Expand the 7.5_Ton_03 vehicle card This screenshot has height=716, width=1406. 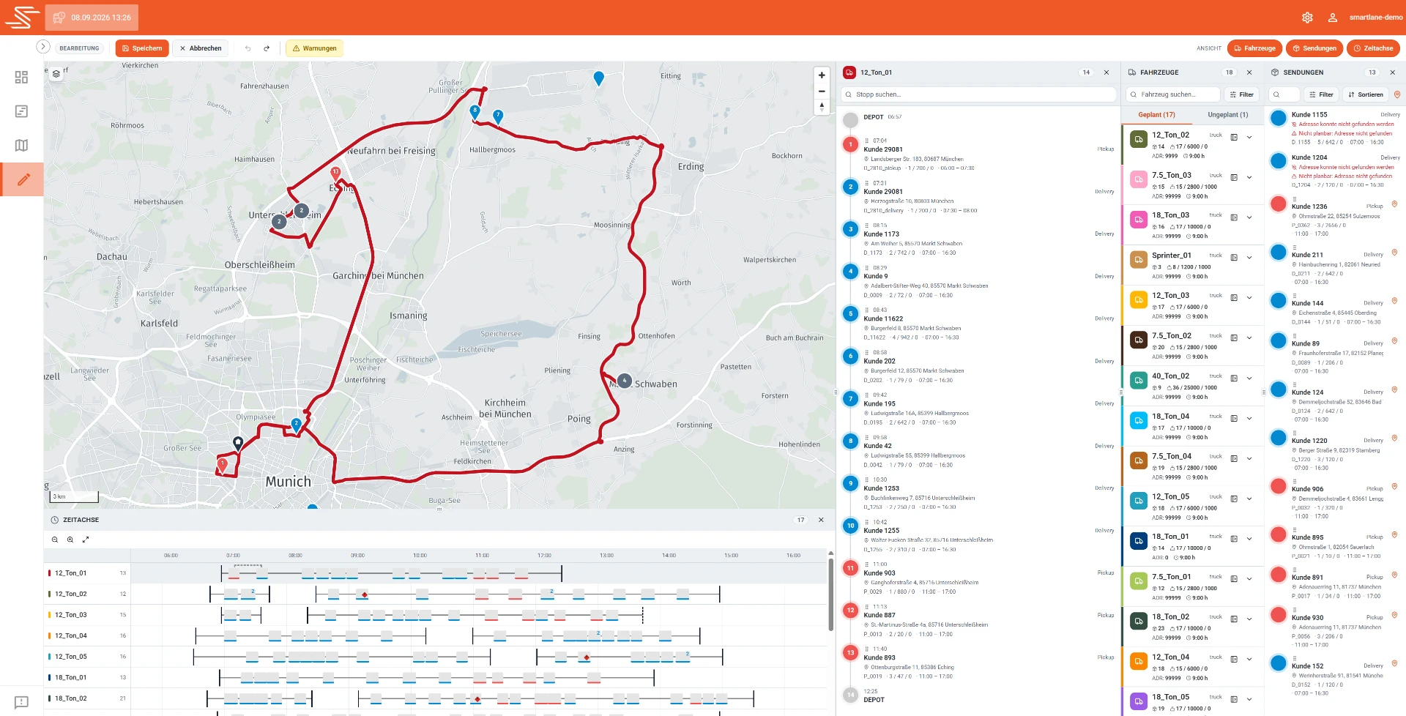pos(1249,178)
